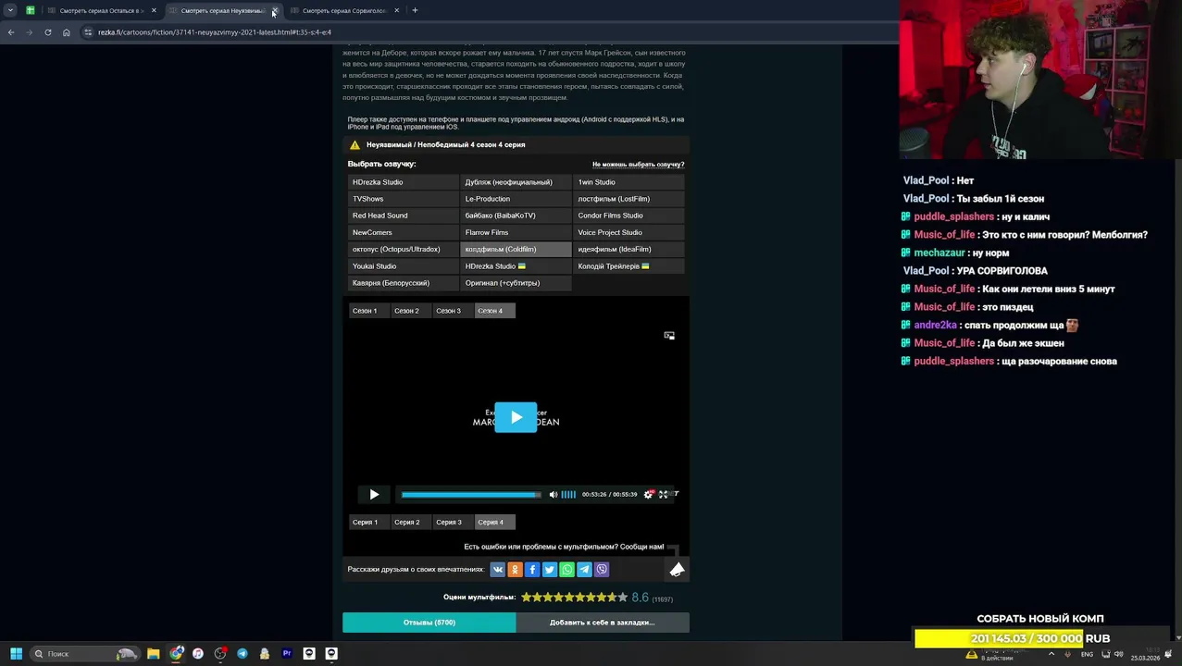Share via Viber
This screenshot has width=1182, height=666.
(602, 570)
